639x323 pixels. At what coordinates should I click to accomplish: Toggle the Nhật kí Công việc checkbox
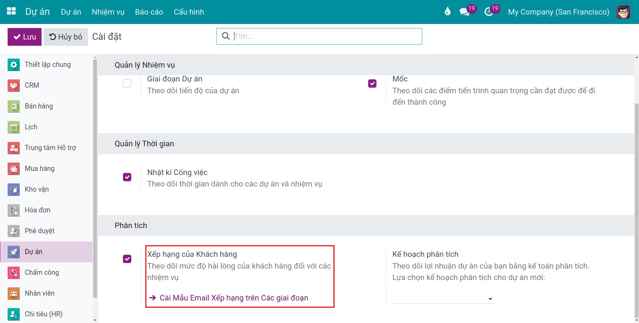point(127,177)
